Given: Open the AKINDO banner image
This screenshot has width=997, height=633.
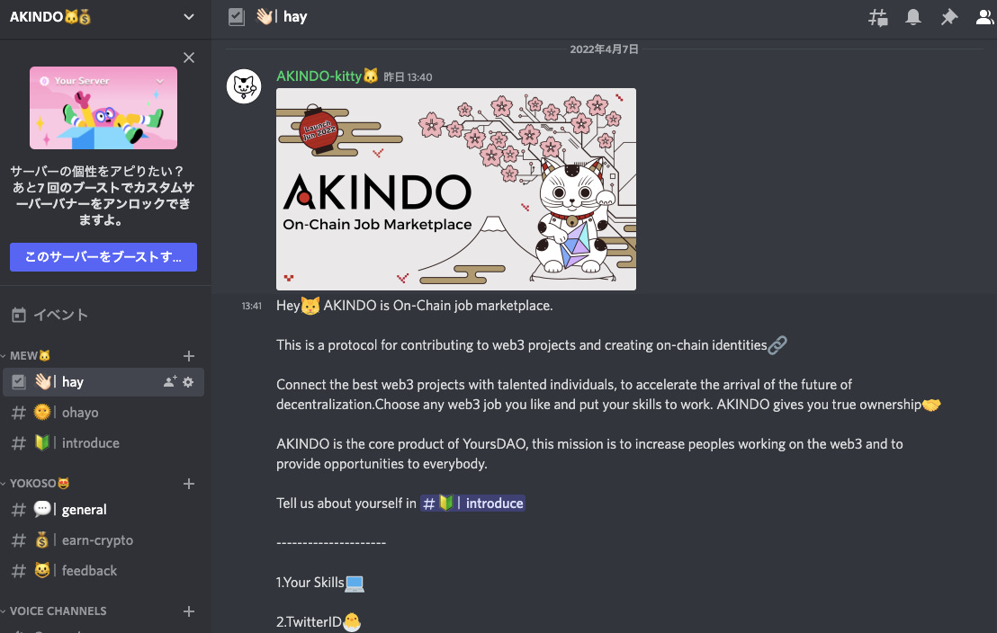Looking at the screenshot, I should click(456, 190).
